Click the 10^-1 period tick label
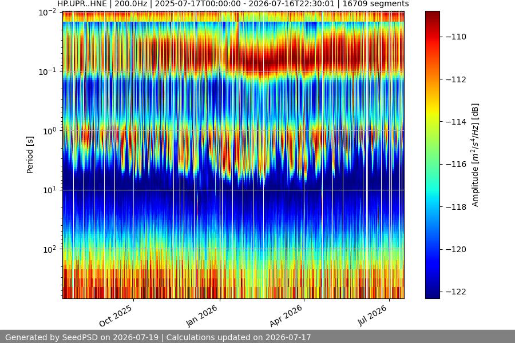The height and width of the screenshot is (343, 515). [47, 71]
